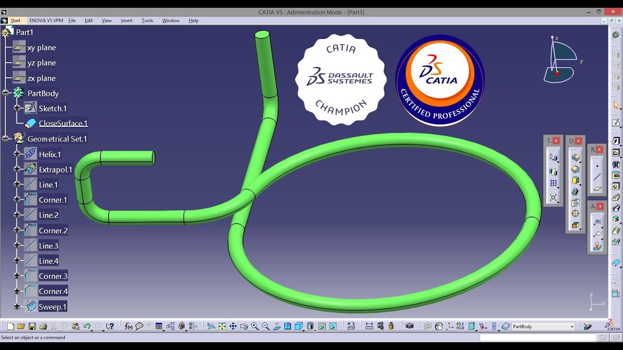Fit All In view
This screenshot has height=350, width=623.
222,327
